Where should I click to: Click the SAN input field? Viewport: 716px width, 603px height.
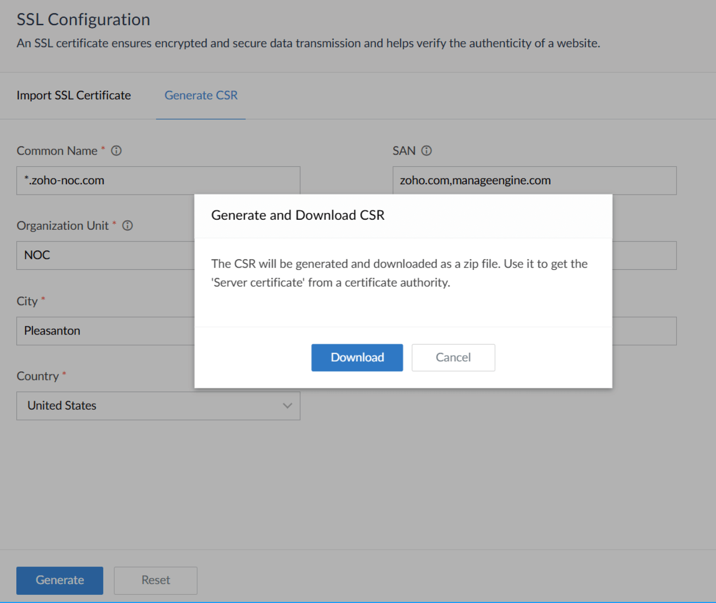[x=534, y=181]
